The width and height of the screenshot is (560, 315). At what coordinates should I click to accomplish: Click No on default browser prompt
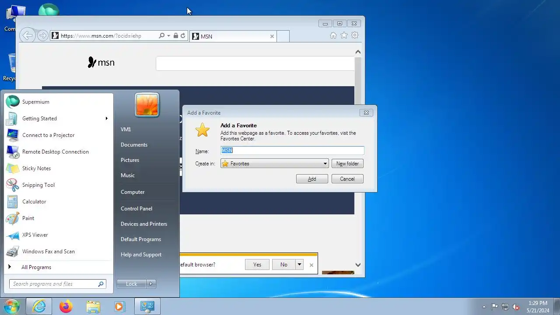click(284, 264)
